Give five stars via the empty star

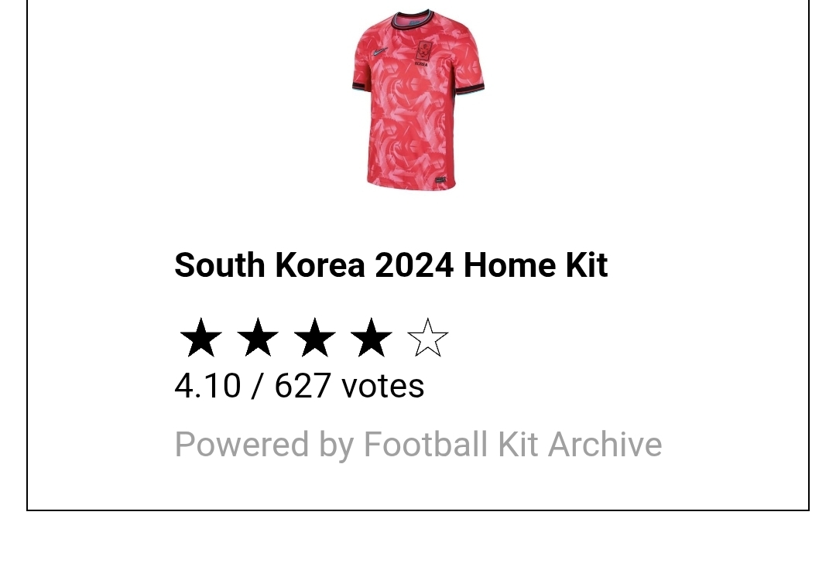tap(427, 337)
